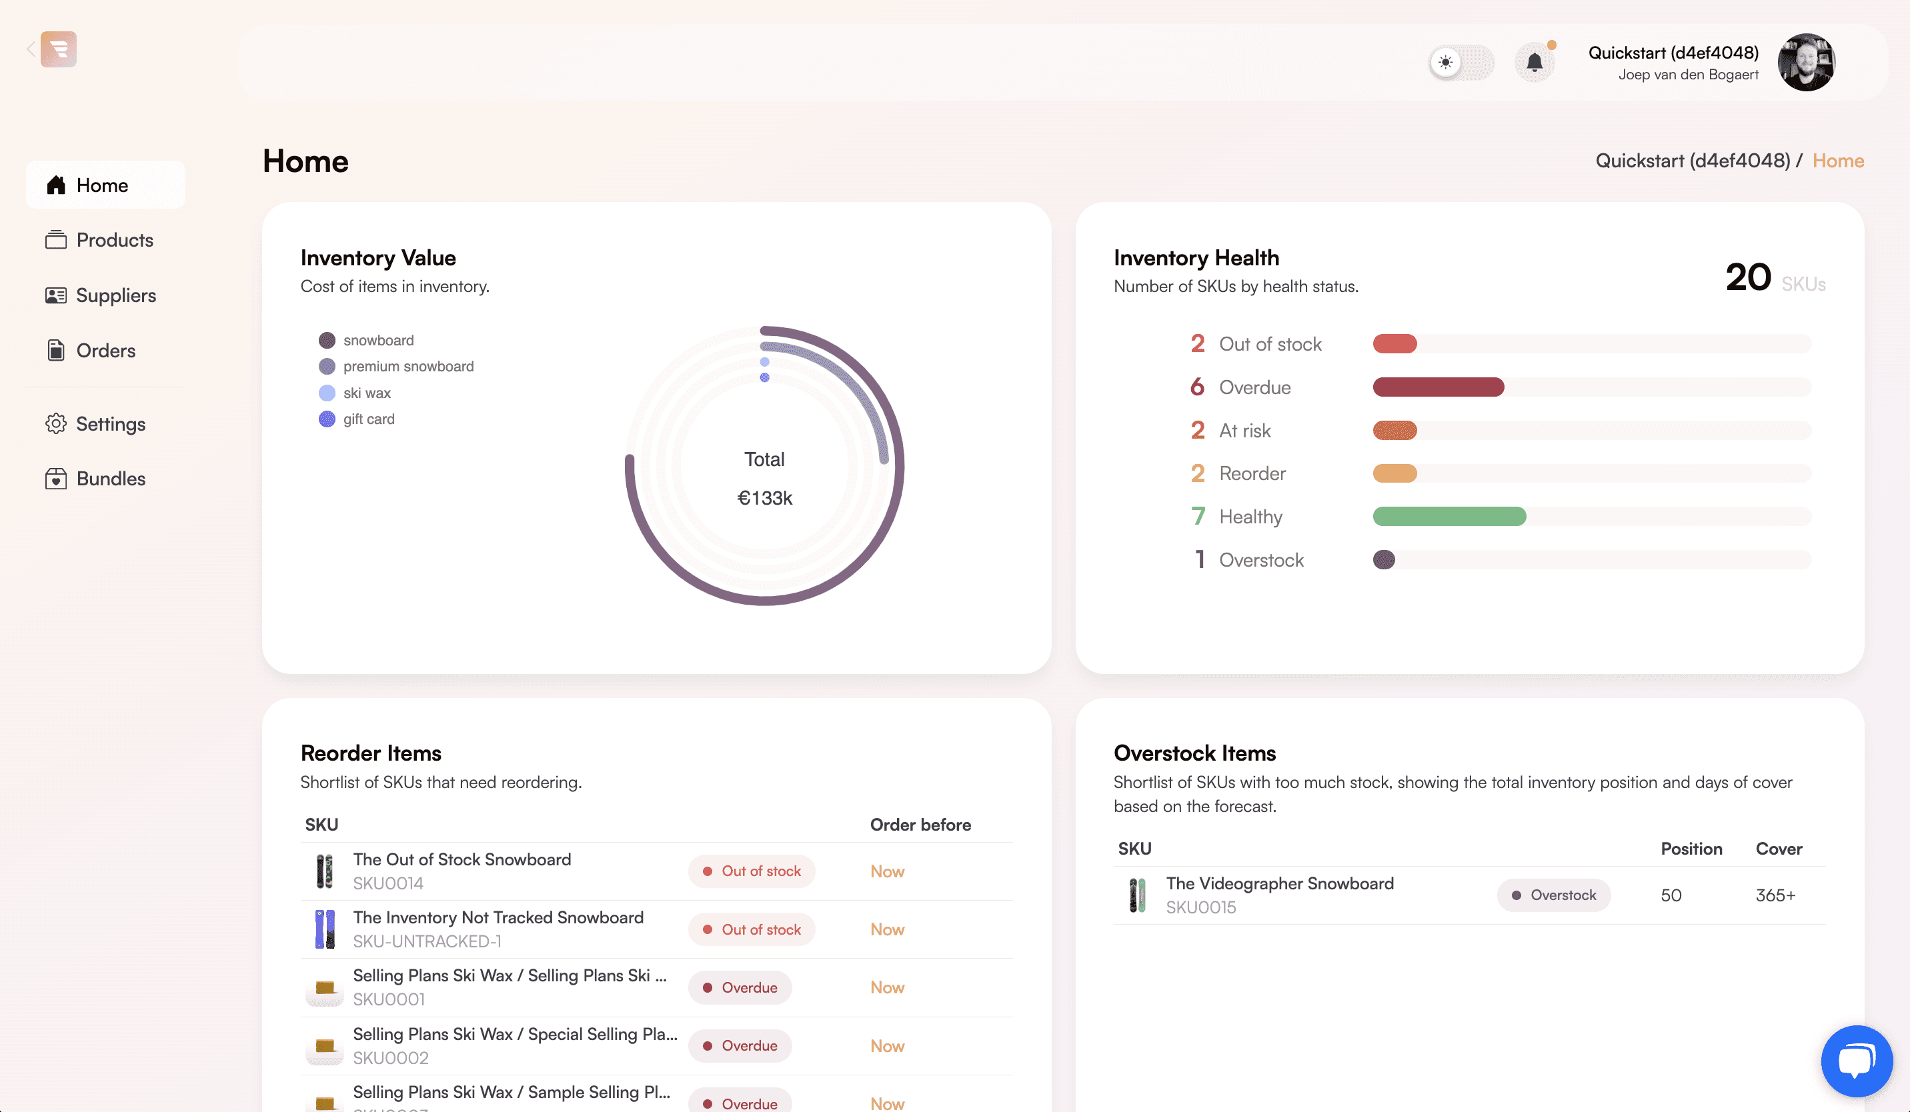Viewport: 1910px width, 1112px height.
Task: Click The Videographer Snowboard thumbnail
Action: (x=1137, y=895)
